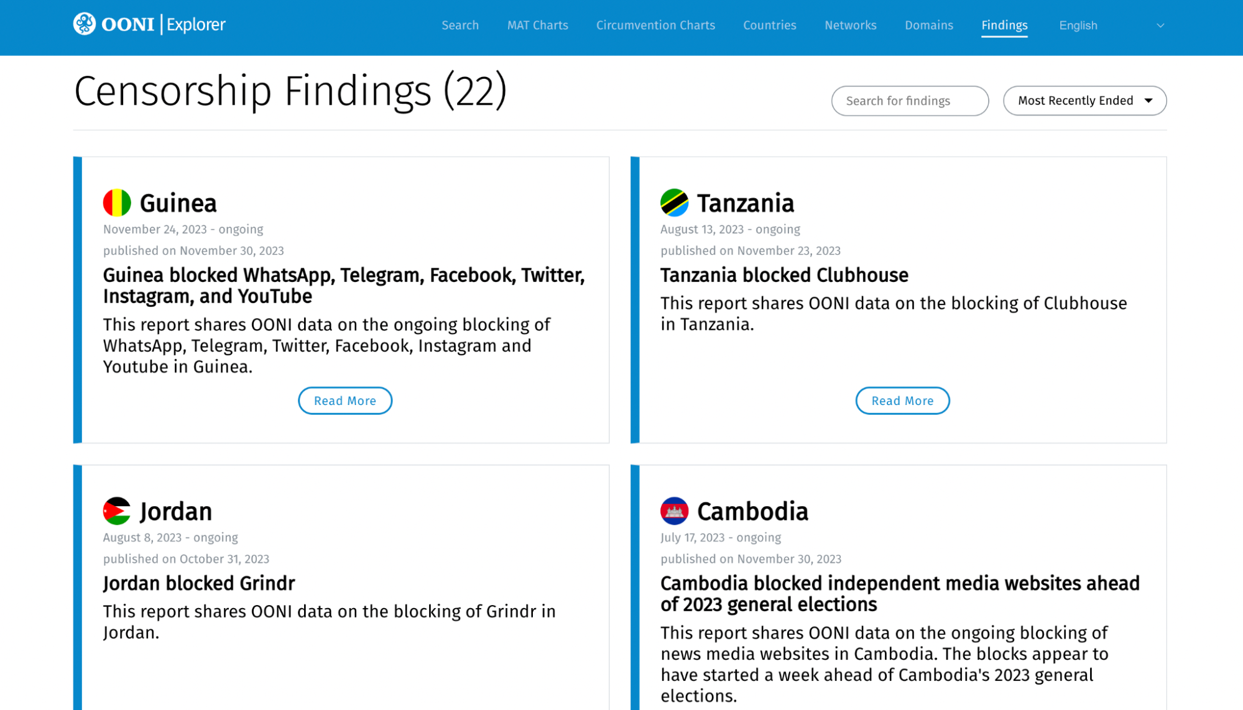The width and height of the screenshot is (1243, 710).
Task: Go to the Search nav item
Action: tap(460, 25)
